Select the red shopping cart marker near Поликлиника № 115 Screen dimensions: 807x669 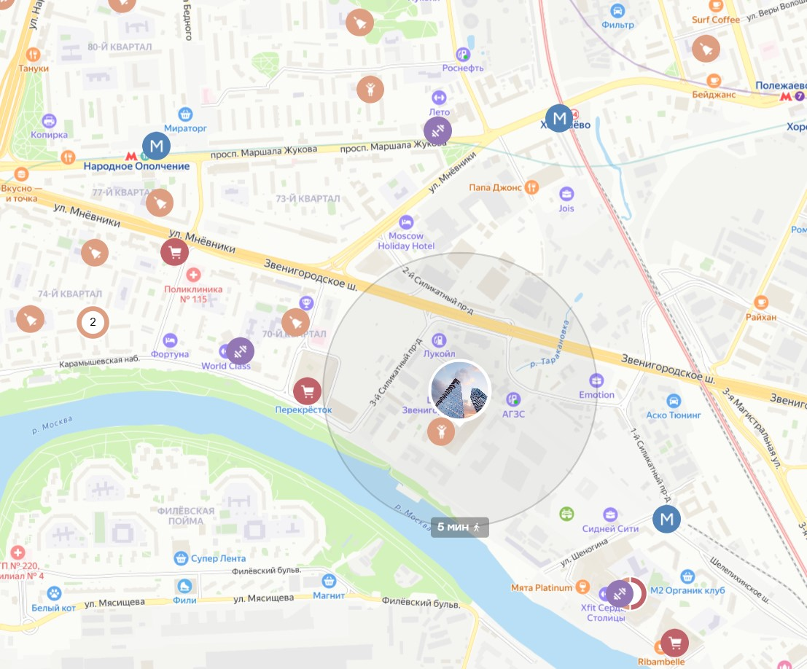pos(174,252)
